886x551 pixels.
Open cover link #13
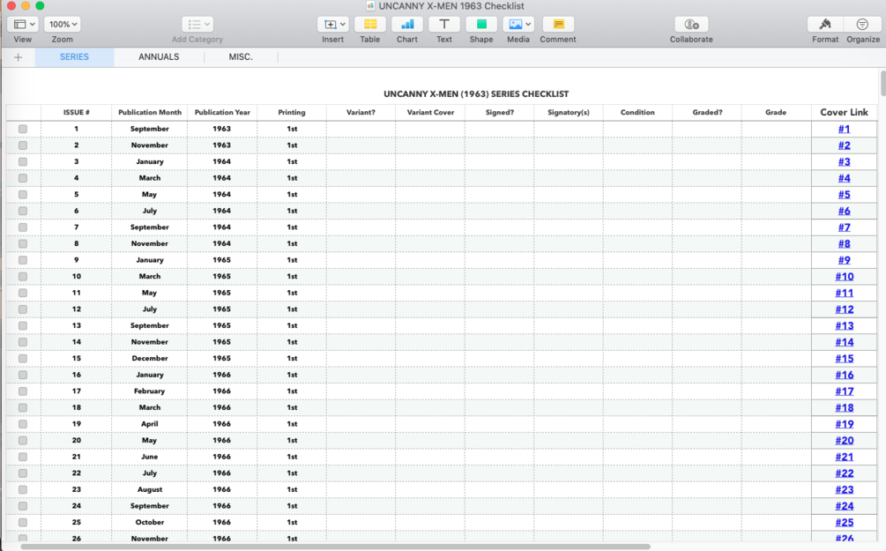845,325
